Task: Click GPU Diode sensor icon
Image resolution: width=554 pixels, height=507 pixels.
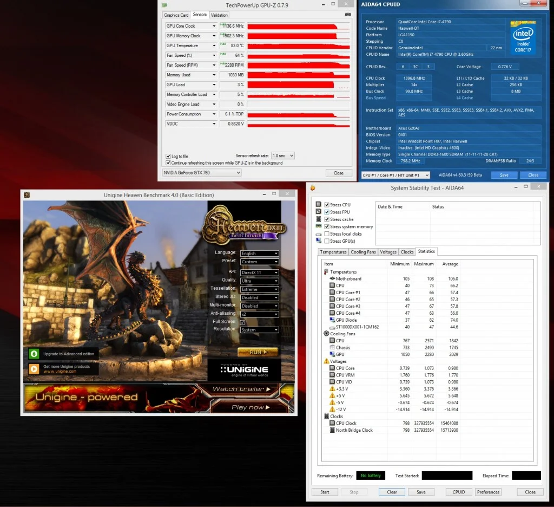Action: click(332, 320)
